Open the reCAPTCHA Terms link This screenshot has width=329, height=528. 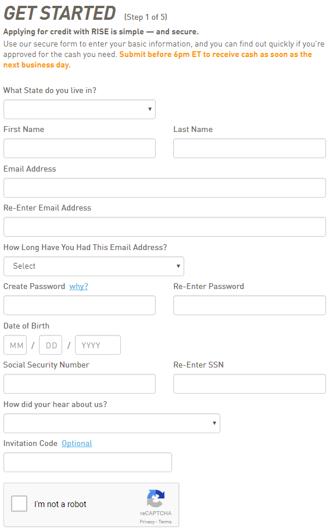tap(165, 522)
